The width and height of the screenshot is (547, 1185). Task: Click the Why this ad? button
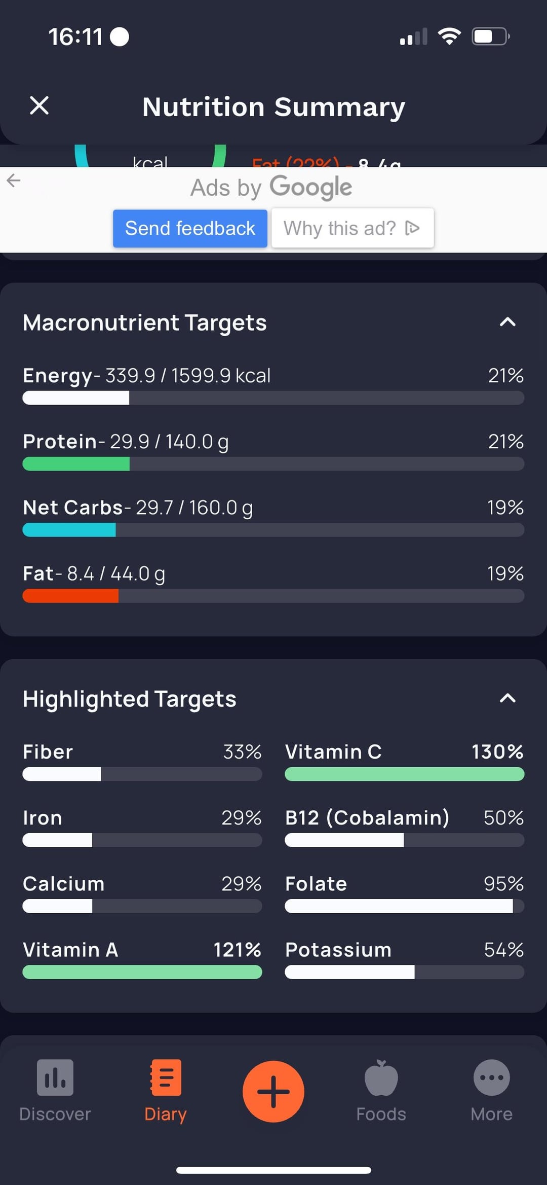[352, 228]
